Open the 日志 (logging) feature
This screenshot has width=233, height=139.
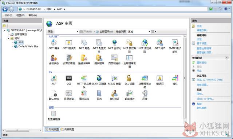[x=99, y=95]
